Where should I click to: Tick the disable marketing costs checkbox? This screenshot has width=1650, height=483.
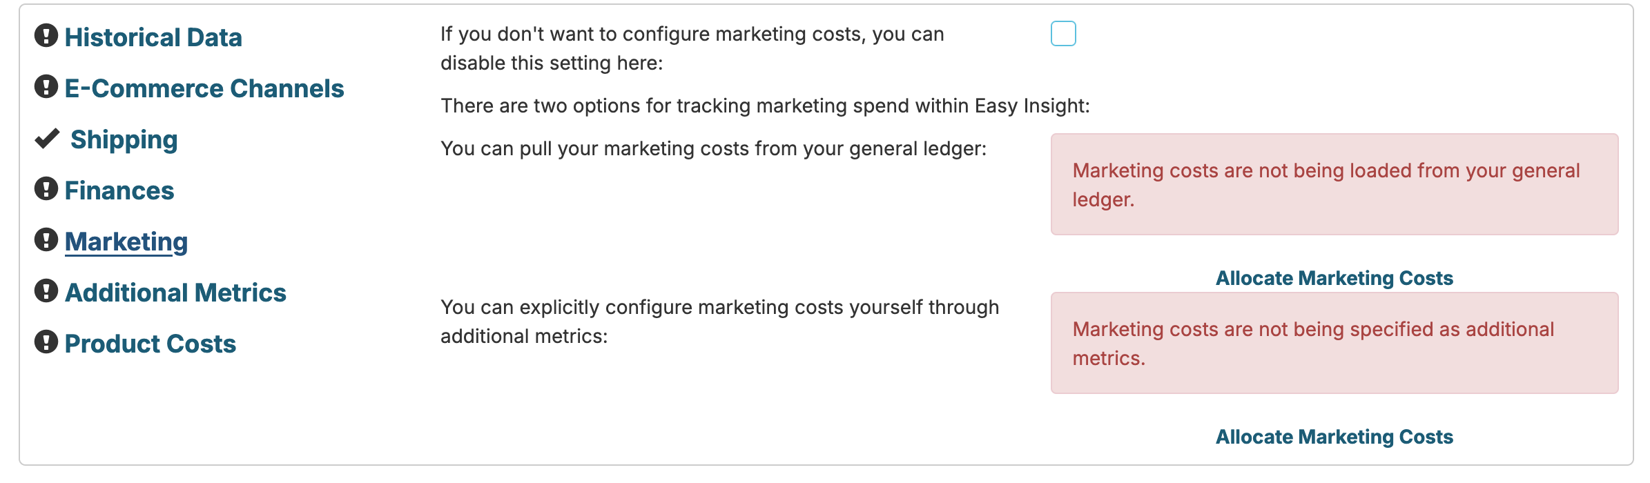(1063, 34)
